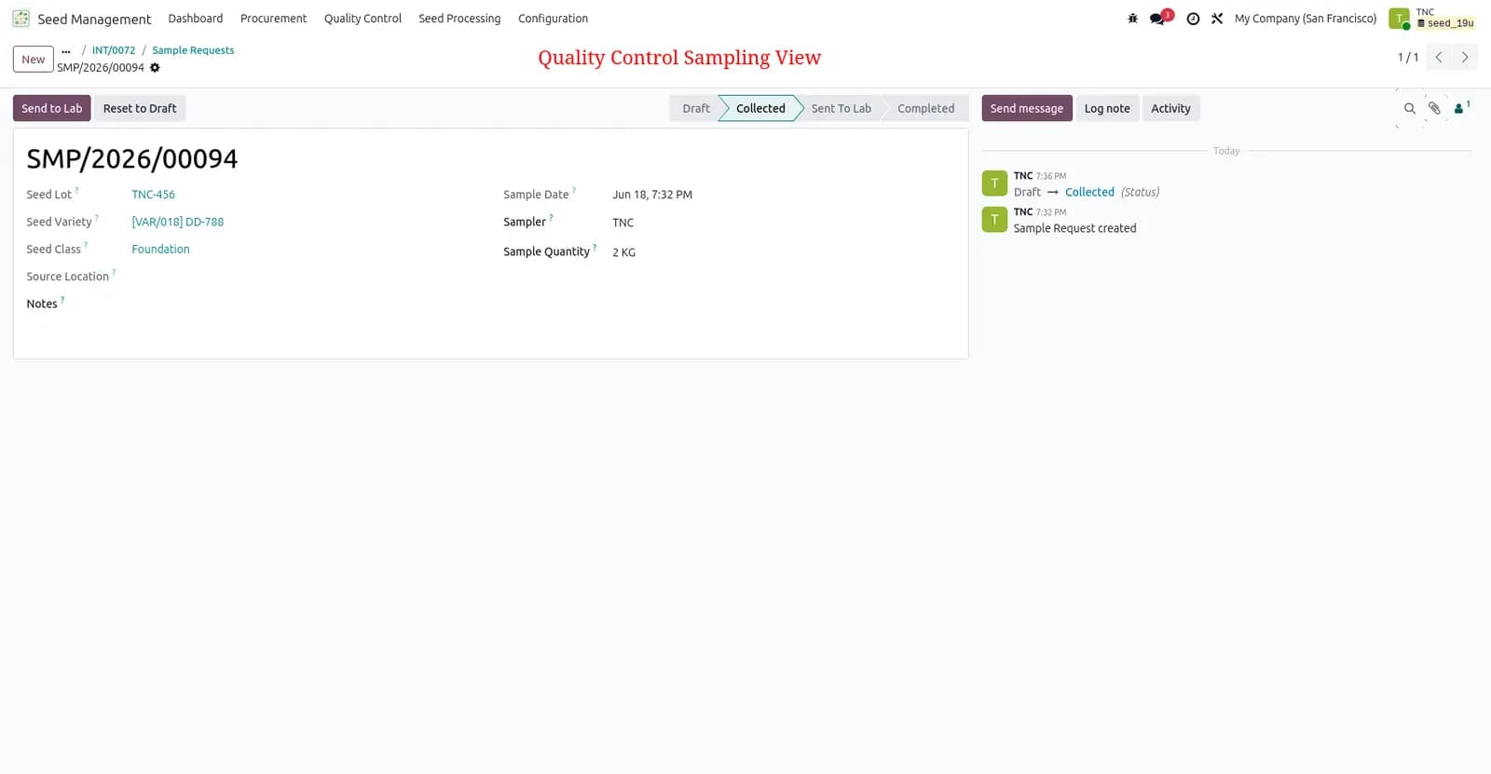1491x774 pixels.
Task: Expand the breadcrumb ellipsis
Action: pyautogui.click(x=66, y=51)
